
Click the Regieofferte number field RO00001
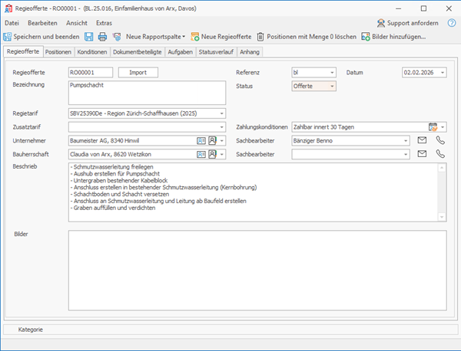click(x=91, y=73)
